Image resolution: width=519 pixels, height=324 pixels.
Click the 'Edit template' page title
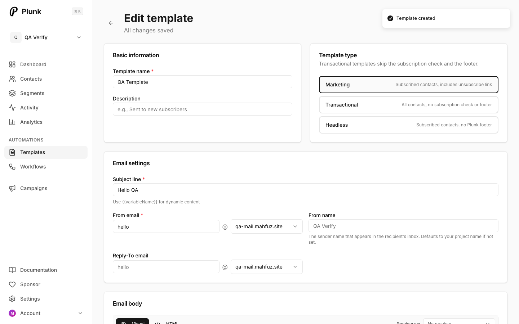coord(159,18)
